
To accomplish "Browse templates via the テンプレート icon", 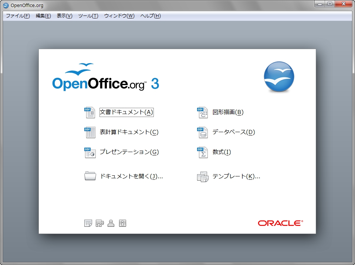I will (203, 176).
